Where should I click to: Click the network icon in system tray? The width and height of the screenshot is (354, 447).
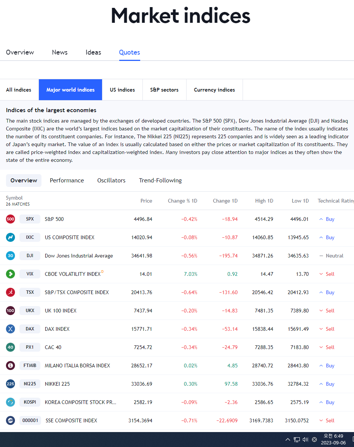point(297,439)
